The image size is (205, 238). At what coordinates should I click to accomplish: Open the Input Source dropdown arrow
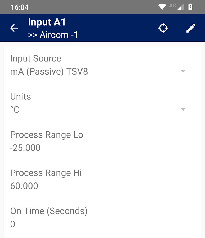click(x=183, y=71)
